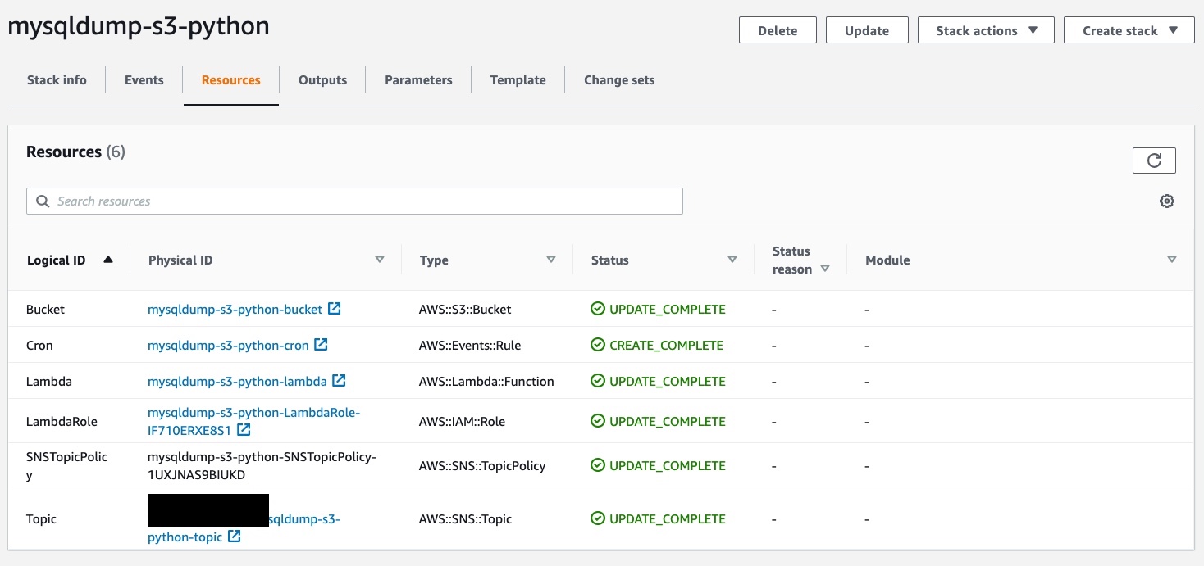The image size is (1204, 566).
Task: Click the Bucket logical ID cell
Action: tap(45, 310)
